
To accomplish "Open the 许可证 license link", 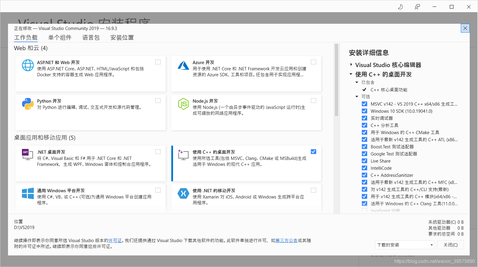I will [115, 240].
